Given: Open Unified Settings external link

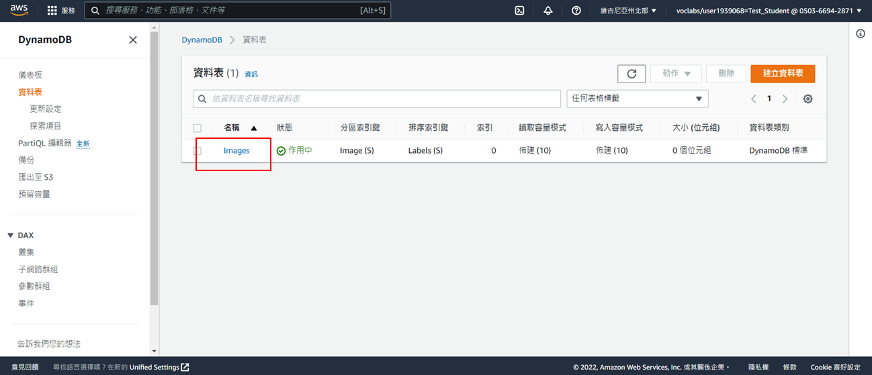Looking at the screenshot, I should click(x=159, y=367).
